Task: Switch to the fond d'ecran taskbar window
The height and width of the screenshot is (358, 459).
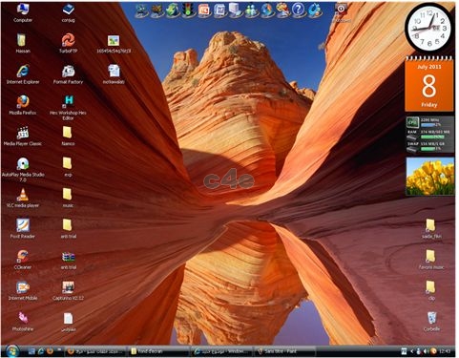Action: (x=159, y=351)
